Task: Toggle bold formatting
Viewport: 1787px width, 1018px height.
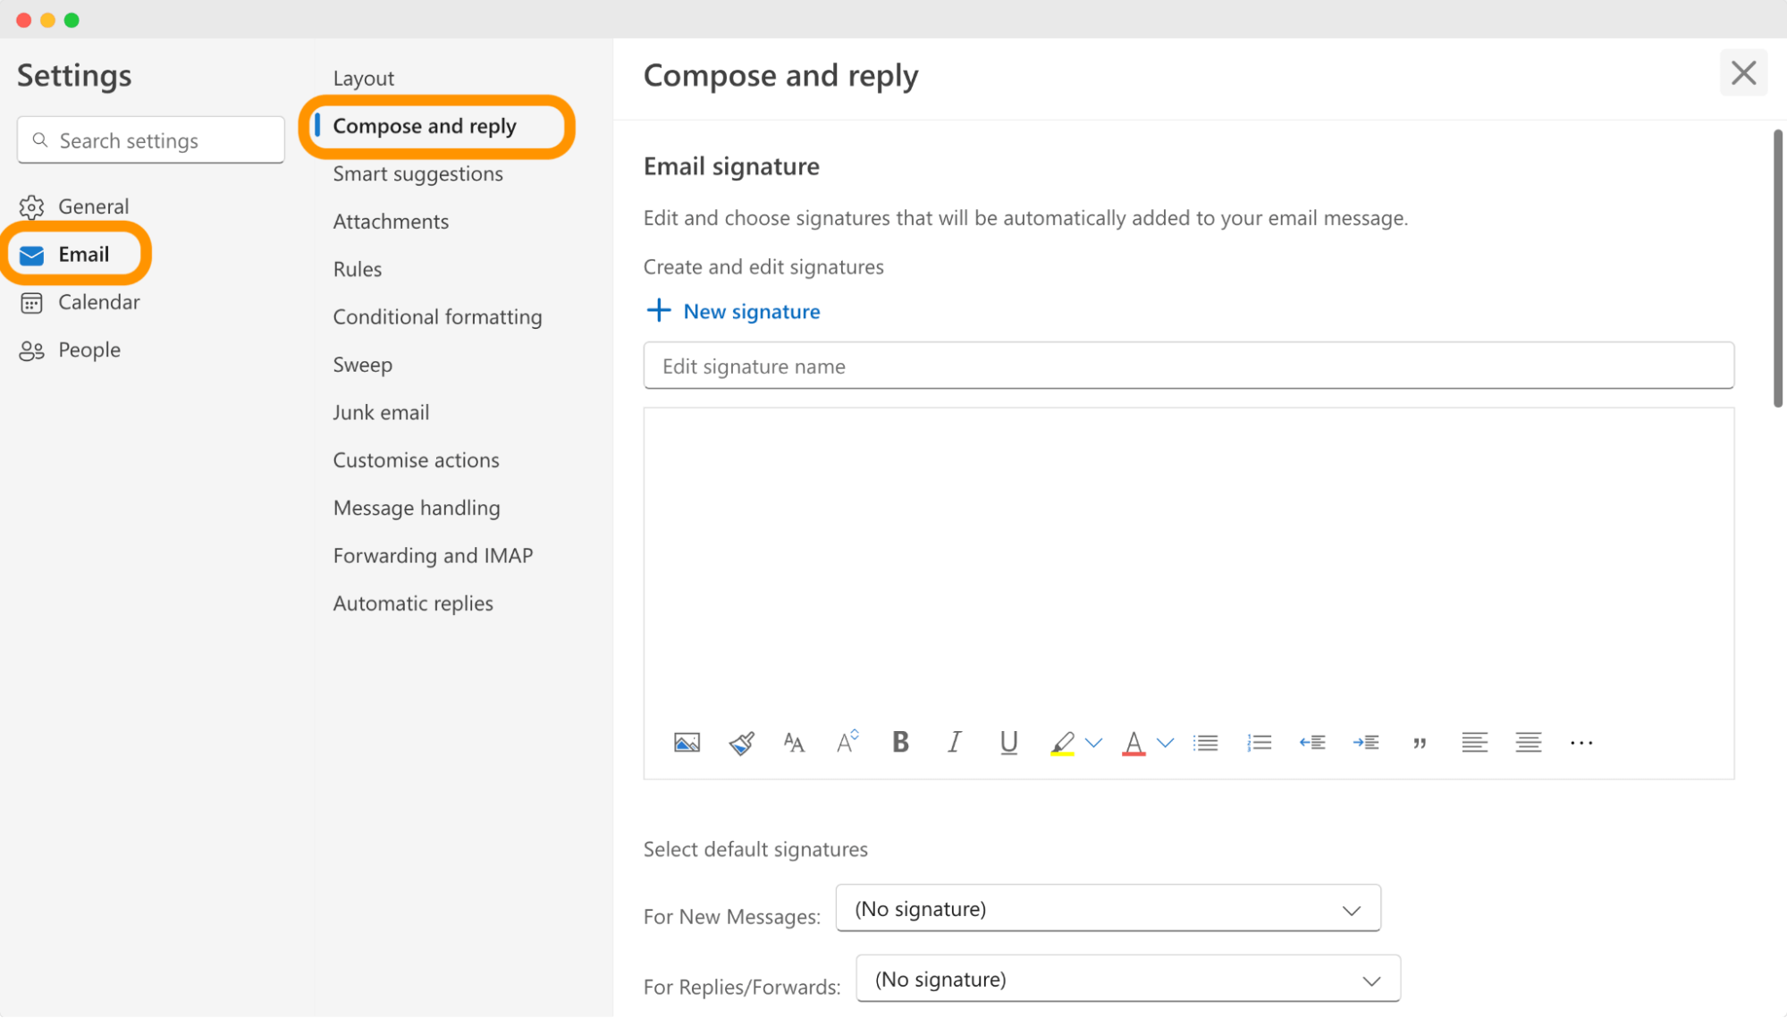Action: click(900, 742)
